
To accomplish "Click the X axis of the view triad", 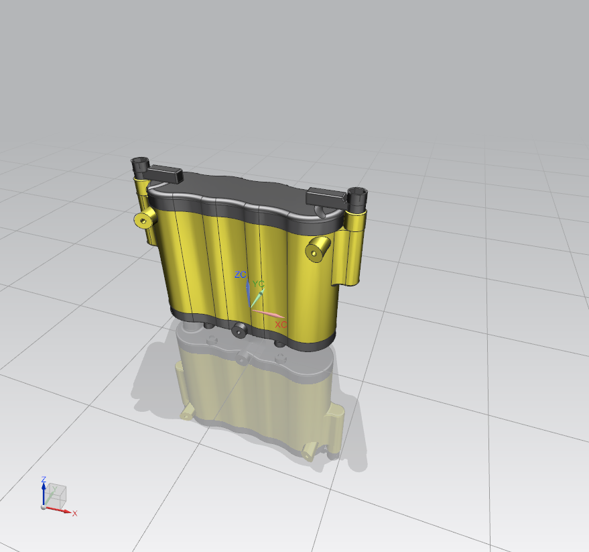I will (58, 510).
